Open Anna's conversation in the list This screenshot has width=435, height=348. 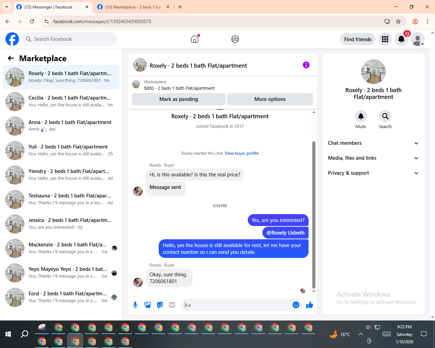61,126
